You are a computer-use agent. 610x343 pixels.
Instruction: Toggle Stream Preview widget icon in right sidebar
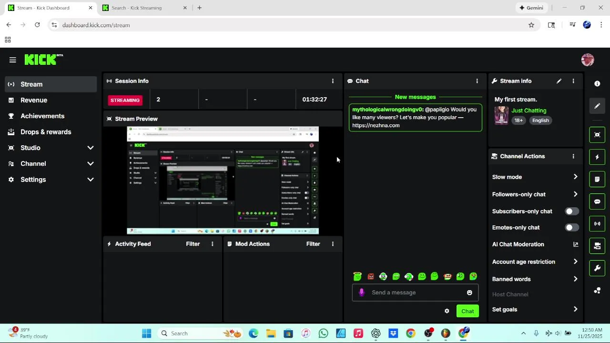[597, 135]
